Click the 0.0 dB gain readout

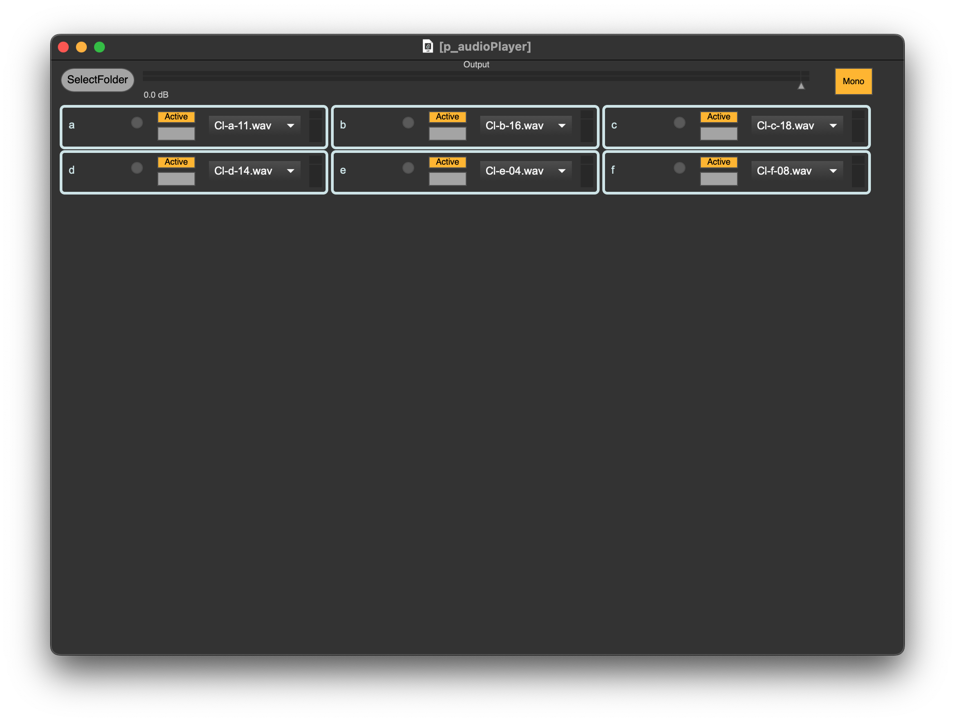156,95
